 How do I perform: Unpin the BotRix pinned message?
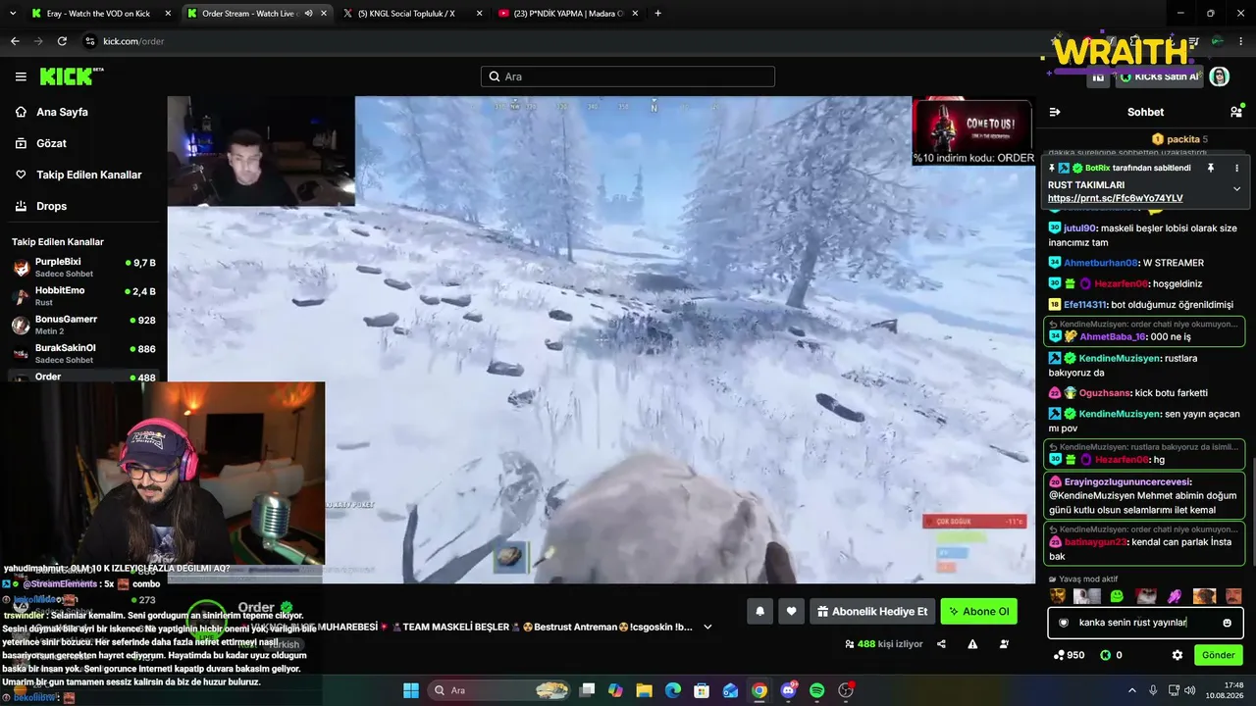[1210, 168]
